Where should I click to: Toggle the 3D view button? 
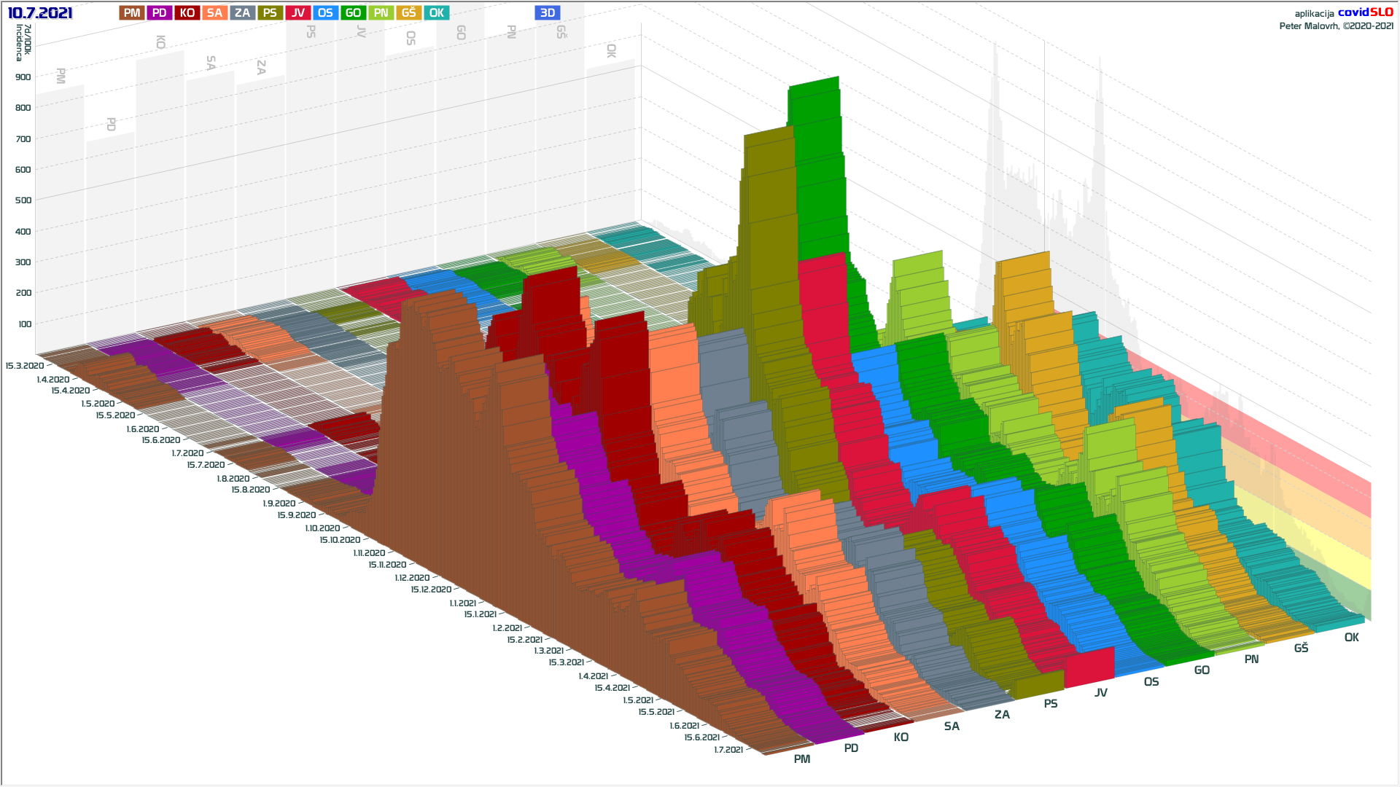[547, 12]
